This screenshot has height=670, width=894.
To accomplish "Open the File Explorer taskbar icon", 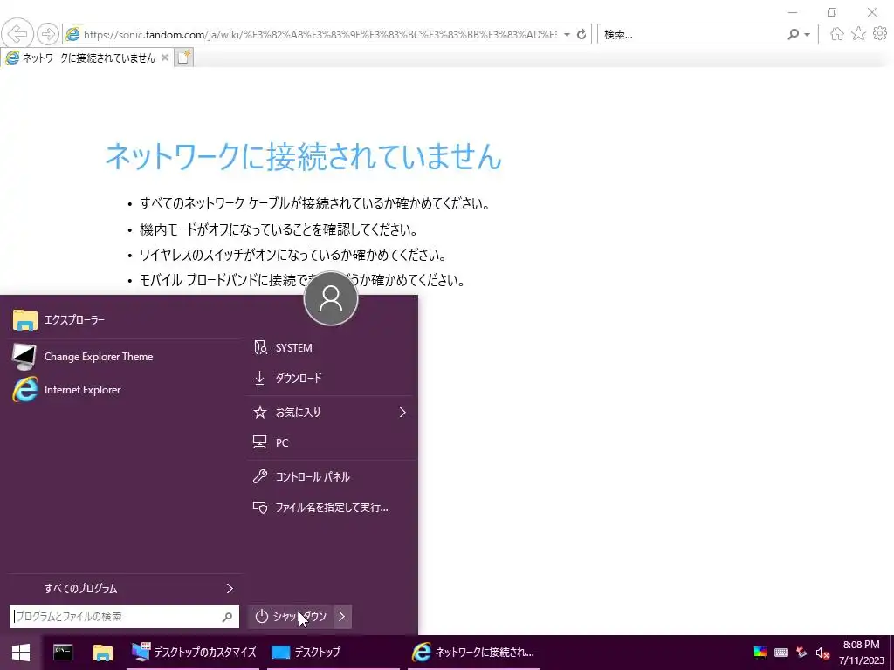I will click(x=103, y=653).
